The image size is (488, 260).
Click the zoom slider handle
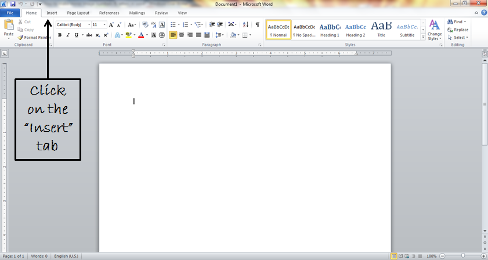click(463, 256)
